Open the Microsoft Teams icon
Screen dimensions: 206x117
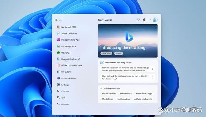coord(58,78)
